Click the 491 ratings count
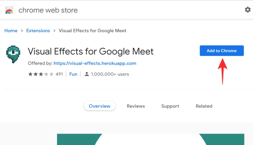This screenshot has width=253, height=145. [59, 74]
